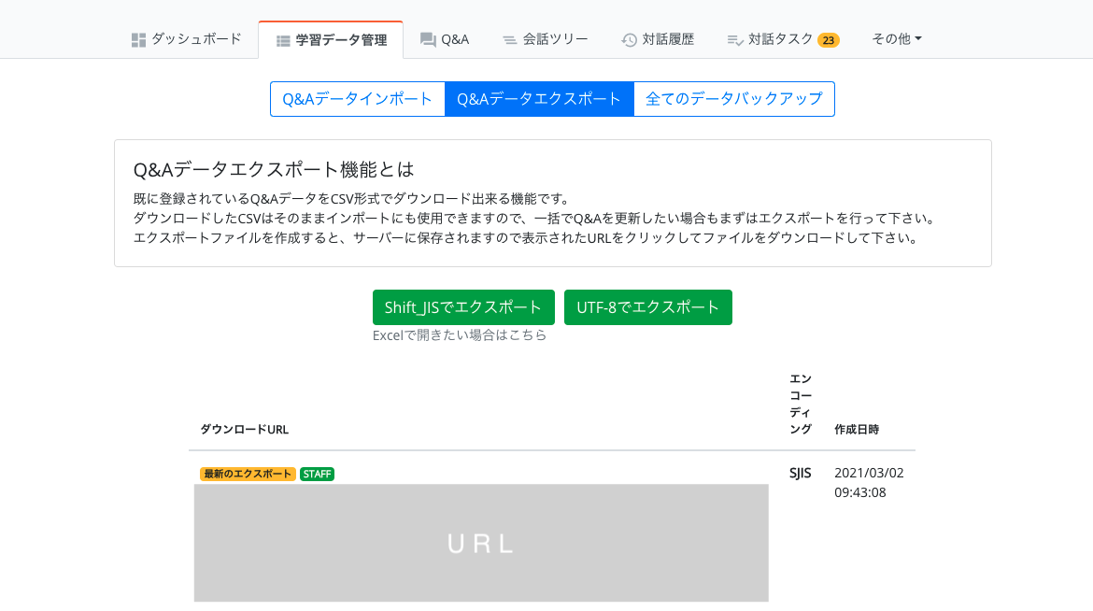Click the gray URL download link area

tap(481, 543)
